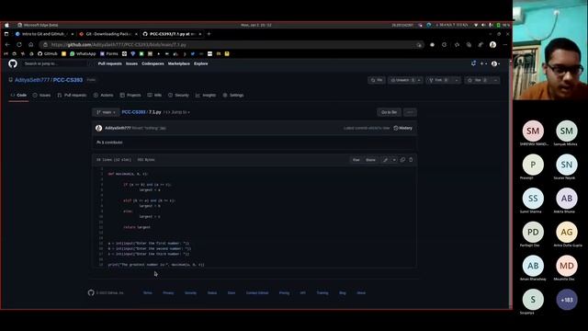588x331 pixels.
Task: Focus the Search or jump to field
Action: [x=55, y=63]
